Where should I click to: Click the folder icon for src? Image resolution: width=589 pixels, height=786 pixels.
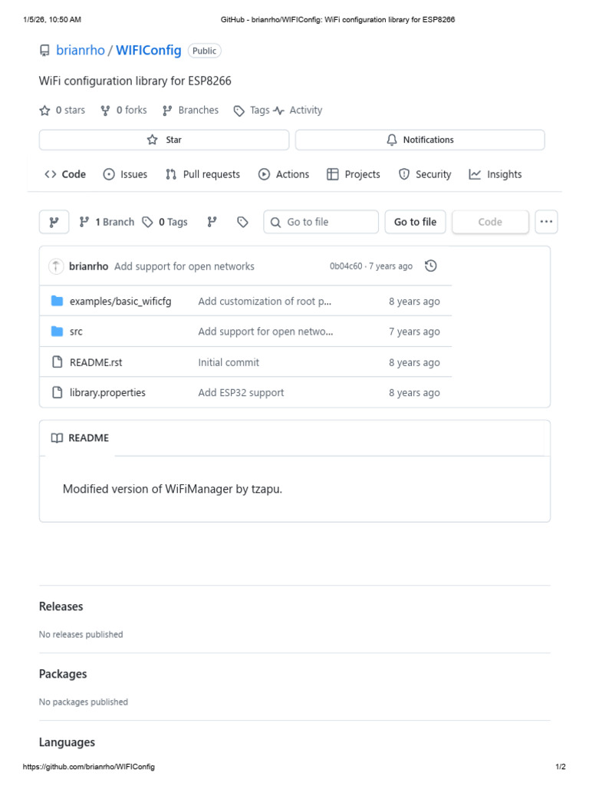click(x=57, y=332)
